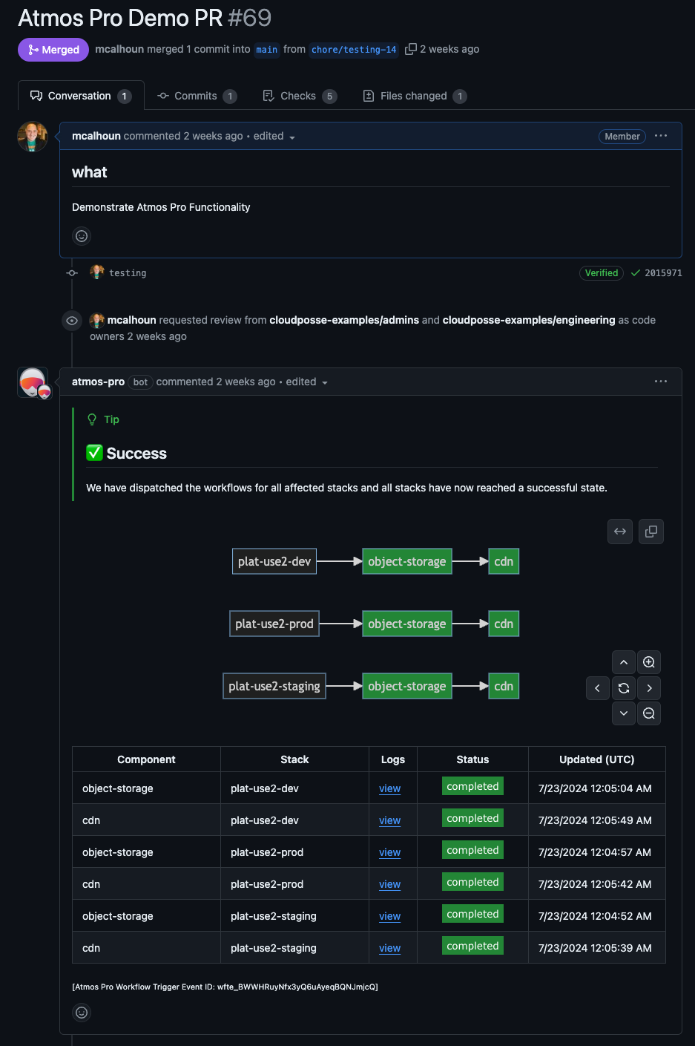
Task: Add emoji reaction to atmos-pro bot comment
Action: pyautogui.click(x=82, y=1012)
